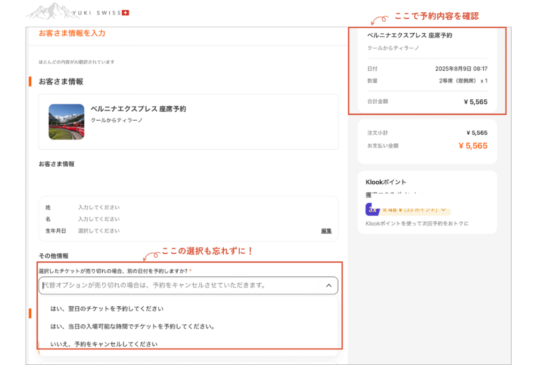Click the 名 input placeholder
This screenshot has height=365, width=548.
point(99,219)
